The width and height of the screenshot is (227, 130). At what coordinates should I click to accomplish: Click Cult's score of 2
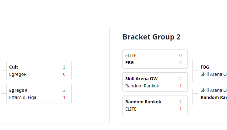(x=64, y=67)
